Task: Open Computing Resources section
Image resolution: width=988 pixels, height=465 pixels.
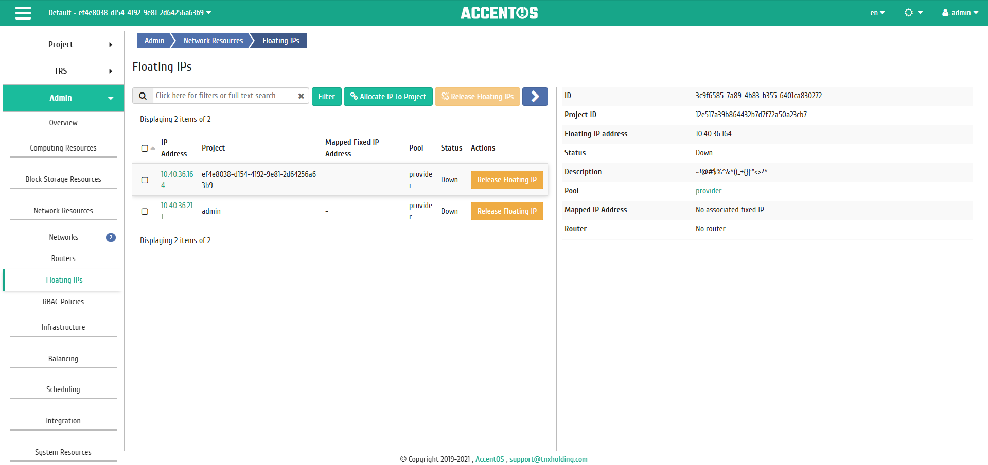Action: tap(63, 148)
